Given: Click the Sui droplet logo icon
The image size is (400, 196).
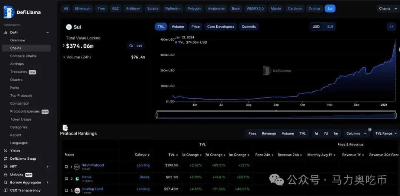Looking at the screenshot, I should 69,27.
